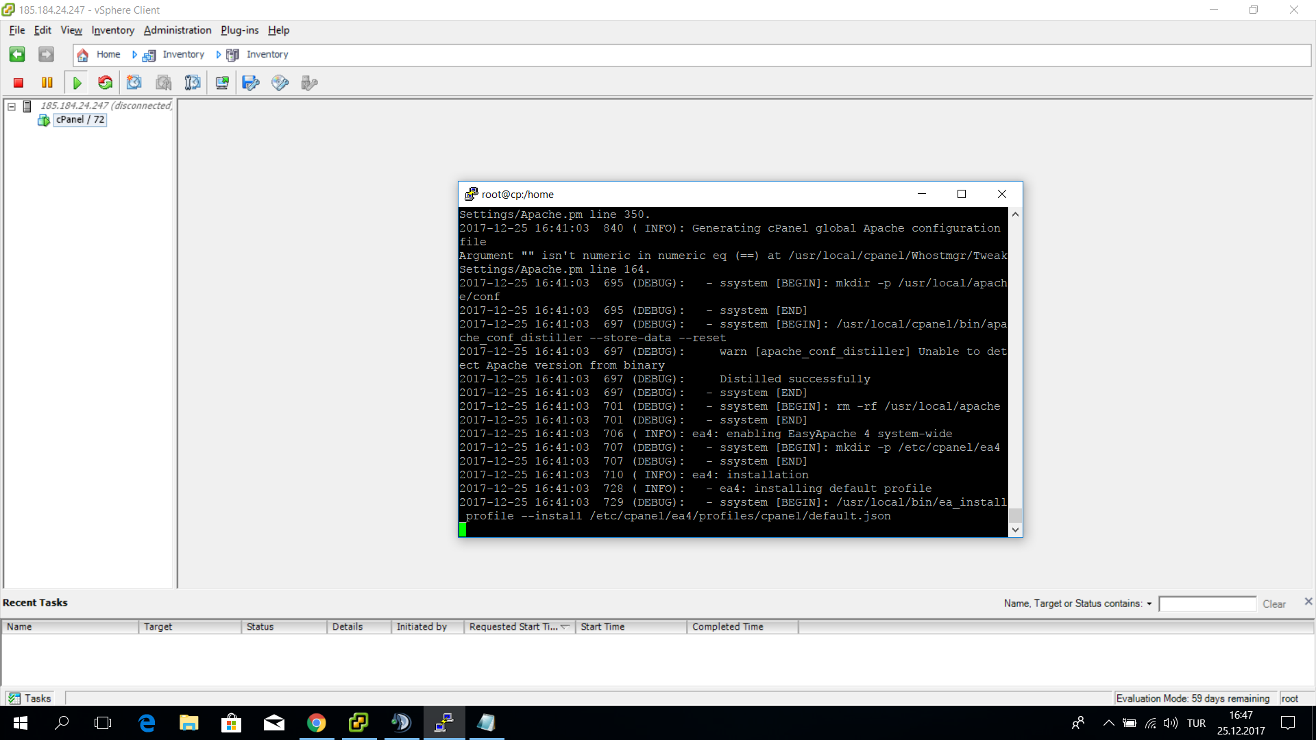Expand the breadcrumb arrow after Home
The height and width of the screenshot is (740, 1316).
134,55
